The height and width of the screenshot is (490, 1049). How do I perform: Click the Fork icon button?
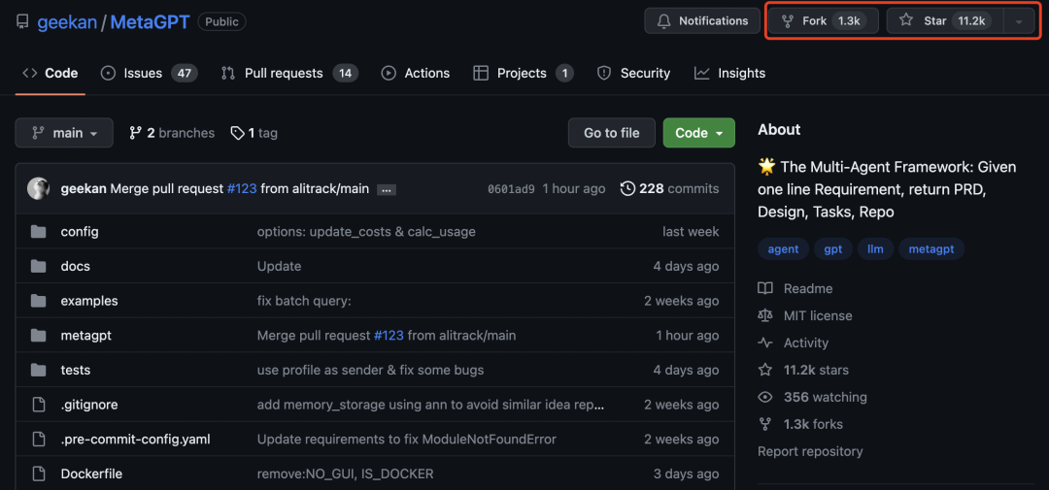pyautogui.click(x=788, y=20)
